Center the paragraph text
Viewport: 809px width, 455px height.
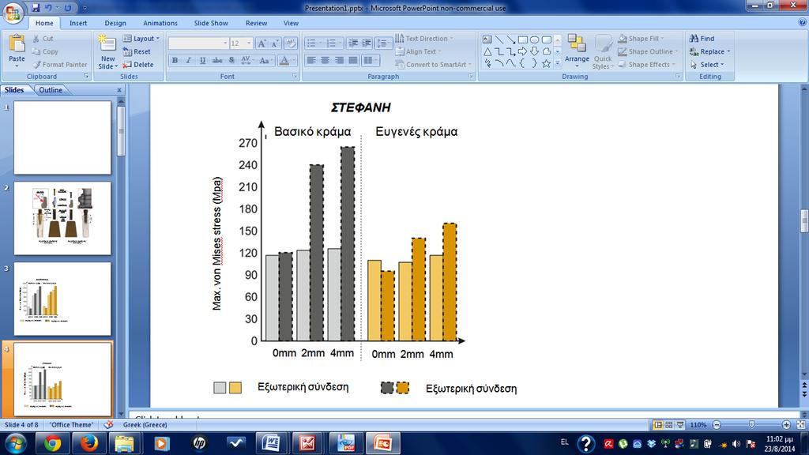(325, 60)
